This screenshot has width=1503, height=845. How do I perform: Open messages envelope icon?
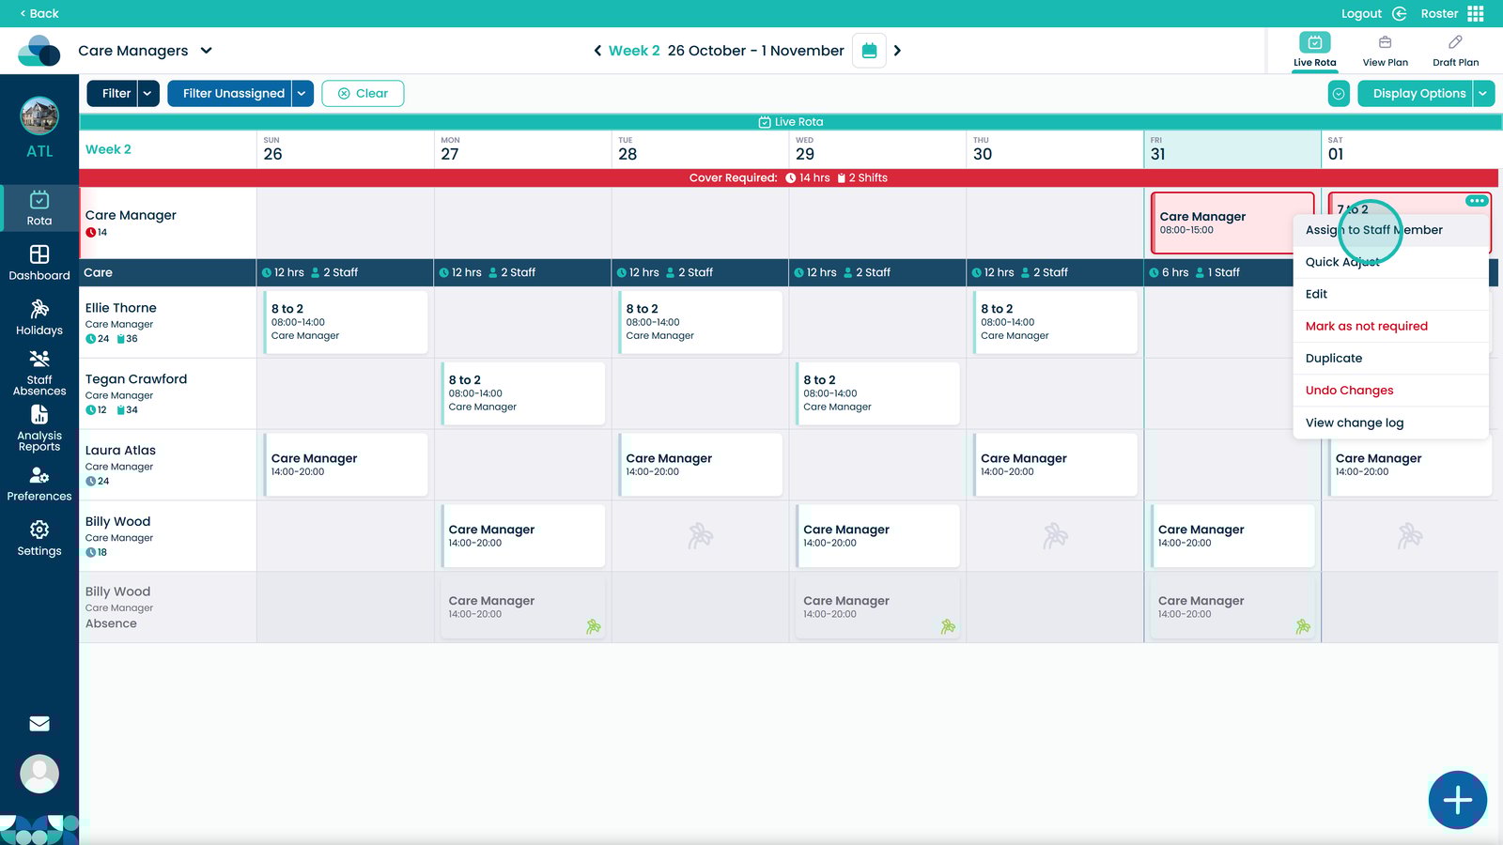click(x=39, y=724)
